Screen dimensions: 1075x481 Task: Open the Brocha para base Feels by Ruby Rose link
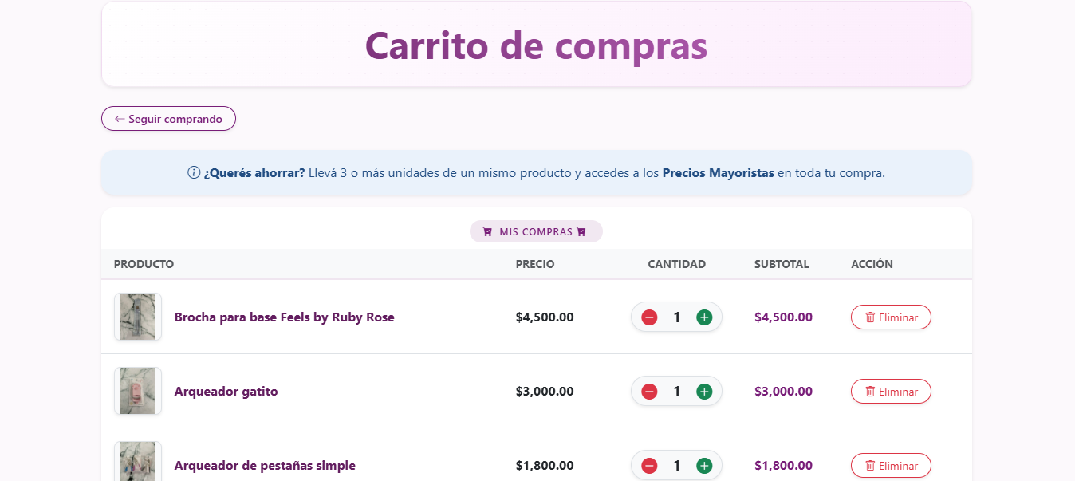[284, 317]
